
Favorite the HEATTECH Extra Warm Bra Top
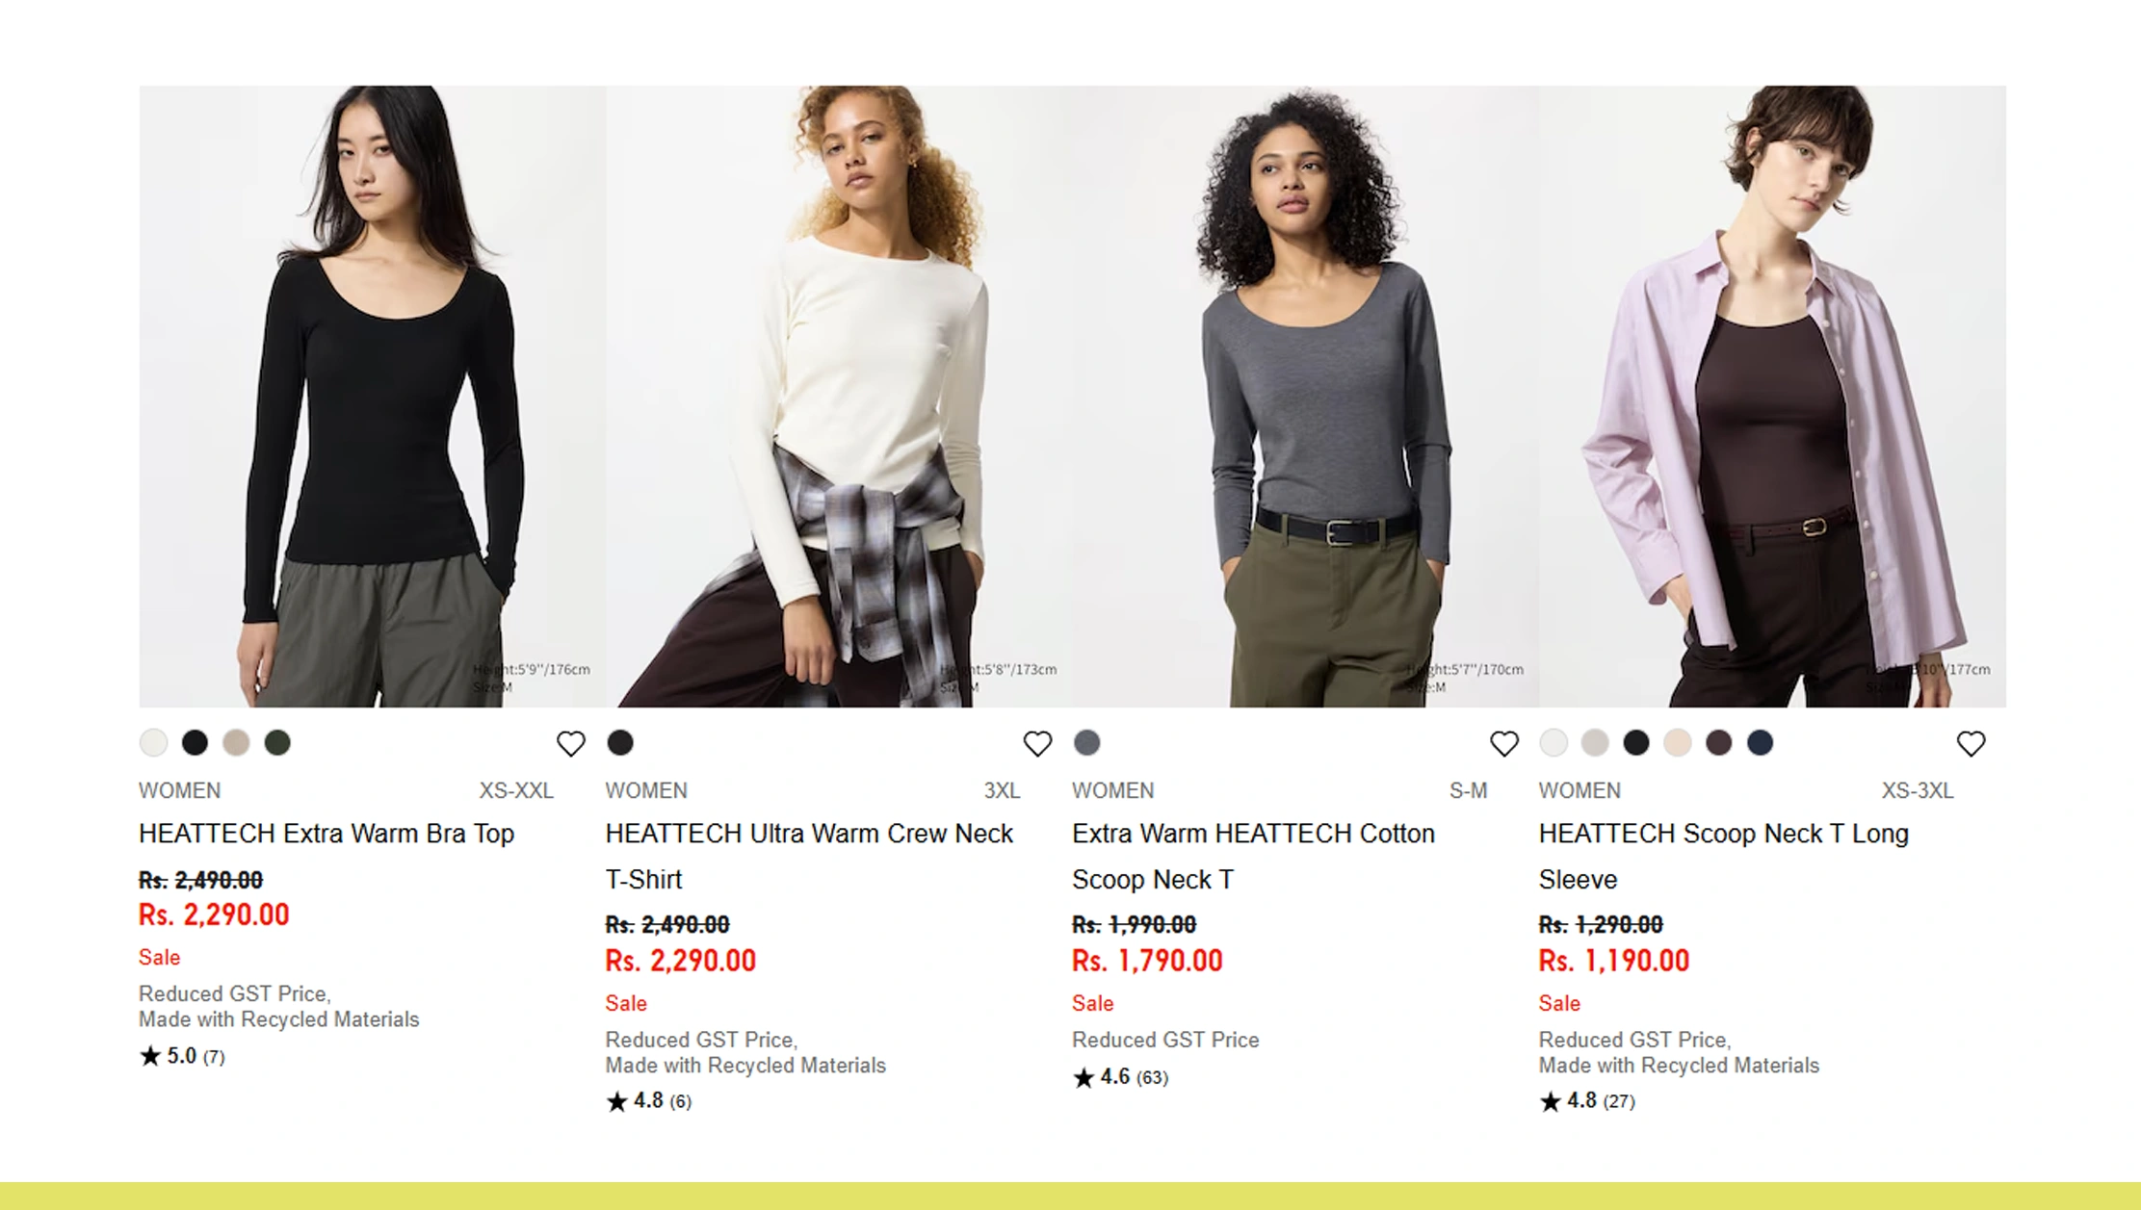click(x=570, y=743)
